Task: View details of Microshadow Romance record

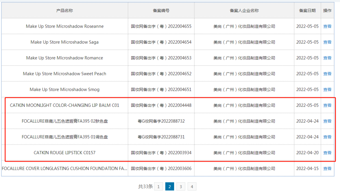Action: click(x=327, y=58)
